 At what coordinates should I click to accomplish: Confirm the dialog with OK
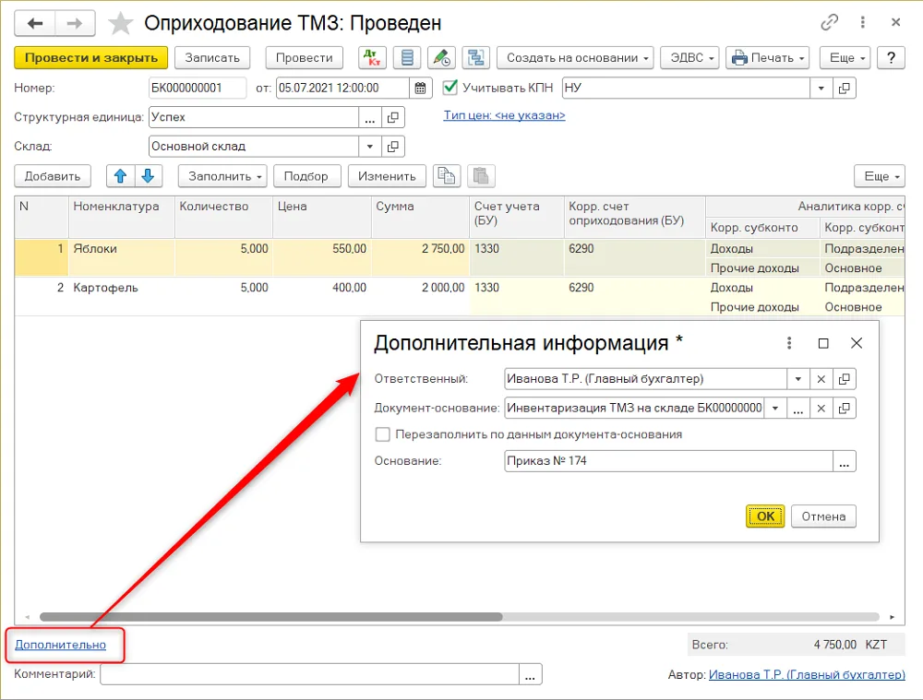point(765,516)
